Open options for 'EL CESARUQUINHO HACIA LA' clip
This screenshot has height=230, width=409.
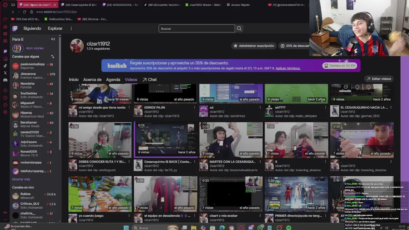[391, 108]
